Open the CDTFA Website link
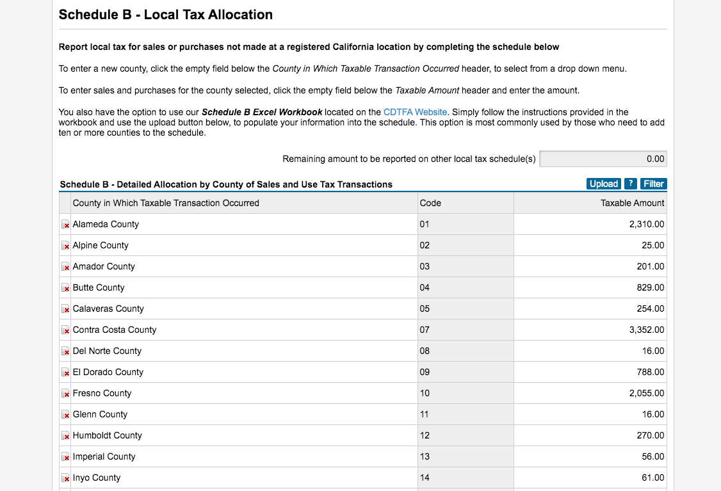721x491 pixels. 415,112
